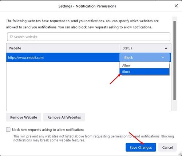The width and height of the screenshot is (182, 156).
Task: Click the Block new requests label
Action: pyautogui.click(x=48, y=130)
